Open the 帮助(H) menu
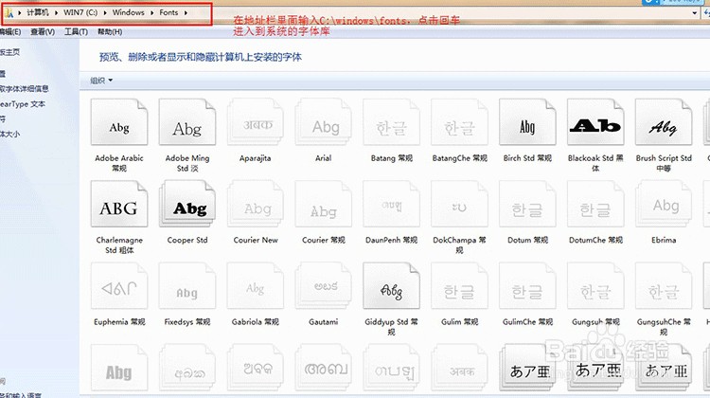Image resolution: width=710 pixels, height=398 pixels. tap(110, 31)
